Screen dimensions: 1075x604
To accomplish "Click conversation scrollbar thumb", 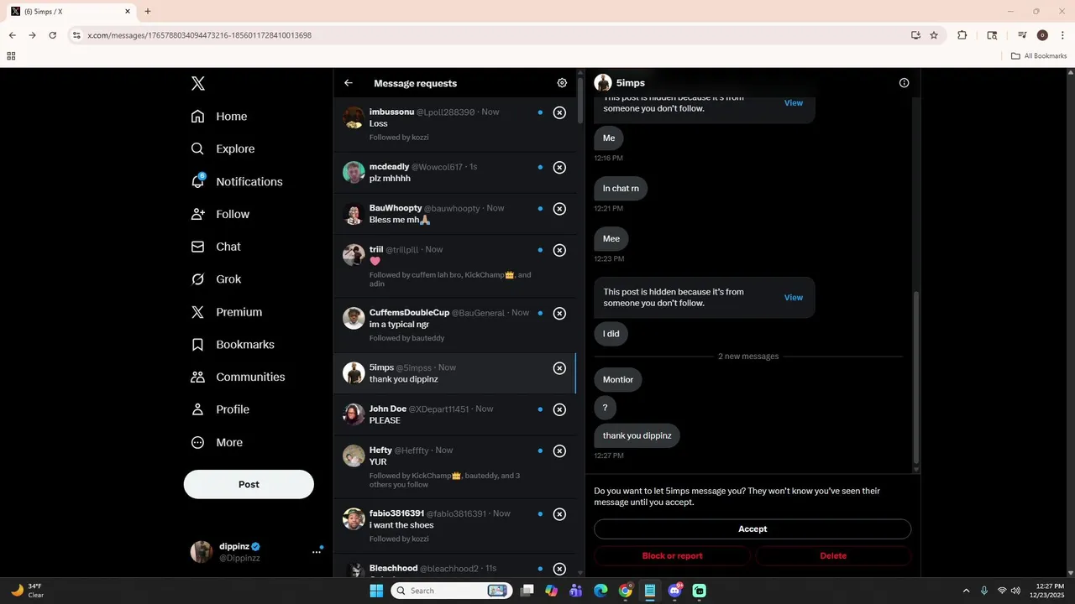I will click(x=915, y=377).
